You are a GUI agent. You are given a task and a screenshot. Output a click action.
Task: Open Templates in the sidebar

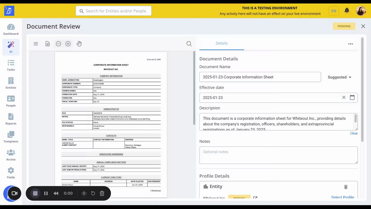point(11,137)
